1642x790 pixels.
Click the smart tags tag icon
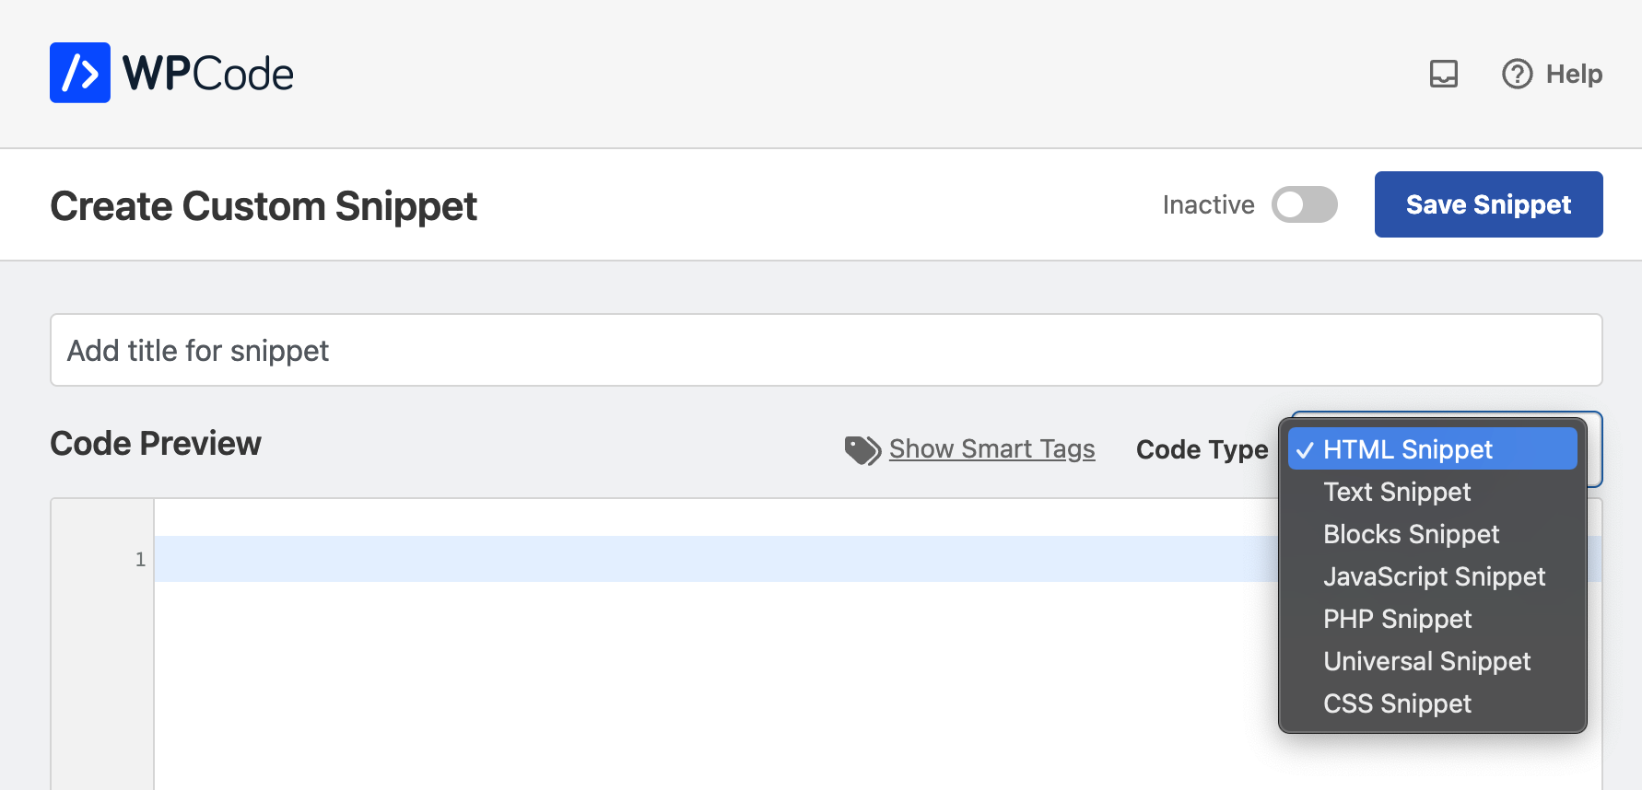pos(863,450)
